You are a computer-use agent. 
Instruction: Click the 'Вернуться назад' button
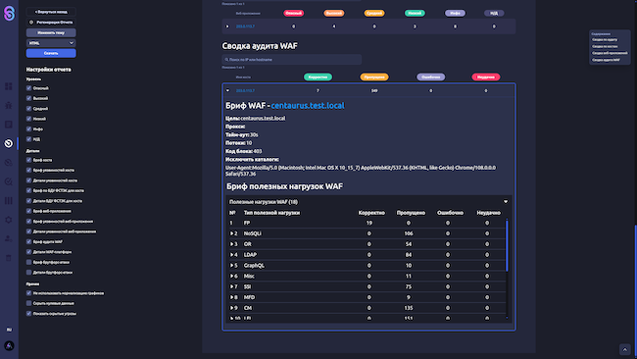tap(51, 12)
